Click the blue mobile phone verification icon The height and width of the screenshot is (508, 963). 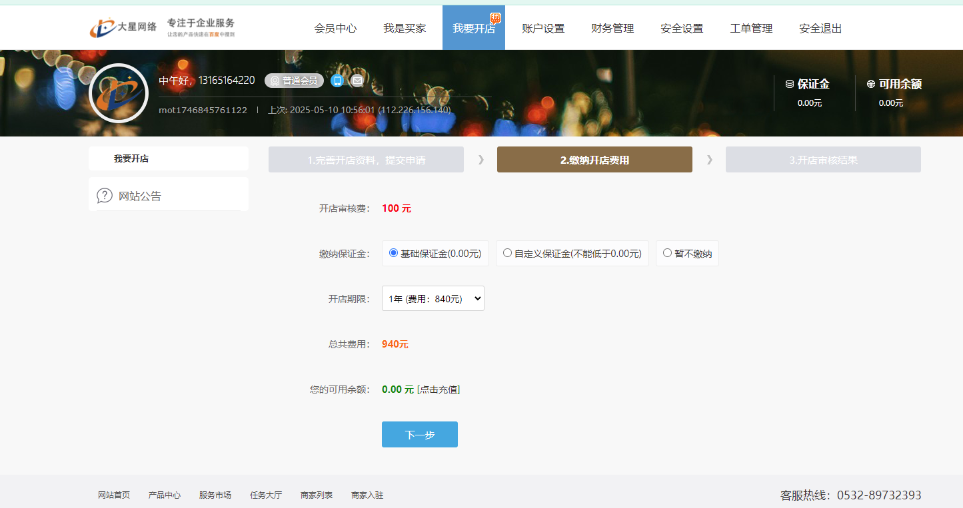[337, 81]
